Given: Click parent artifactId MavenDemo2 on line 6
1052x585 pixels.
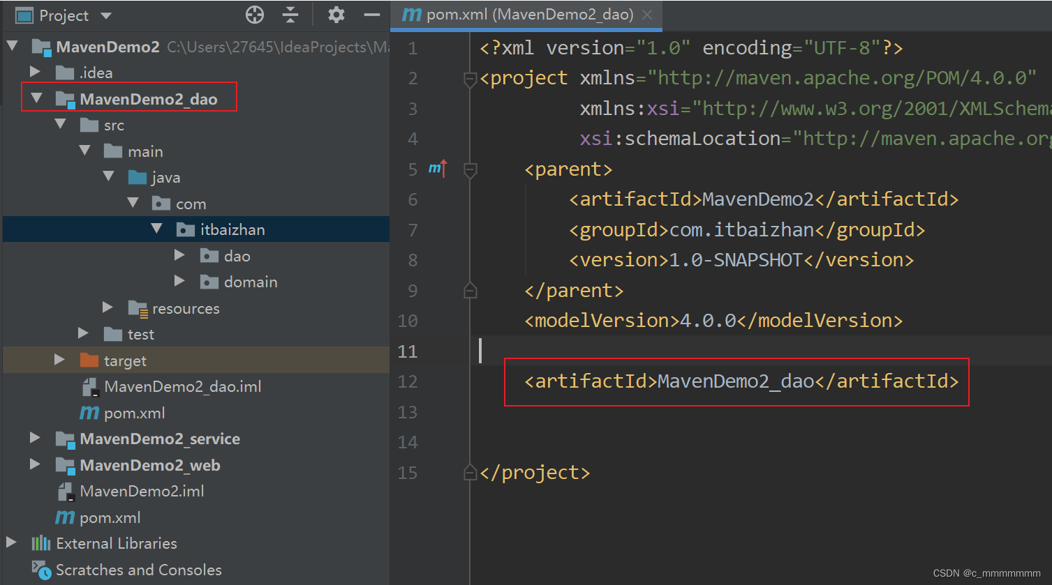Looking at the screenshot, I should (758, 199).
